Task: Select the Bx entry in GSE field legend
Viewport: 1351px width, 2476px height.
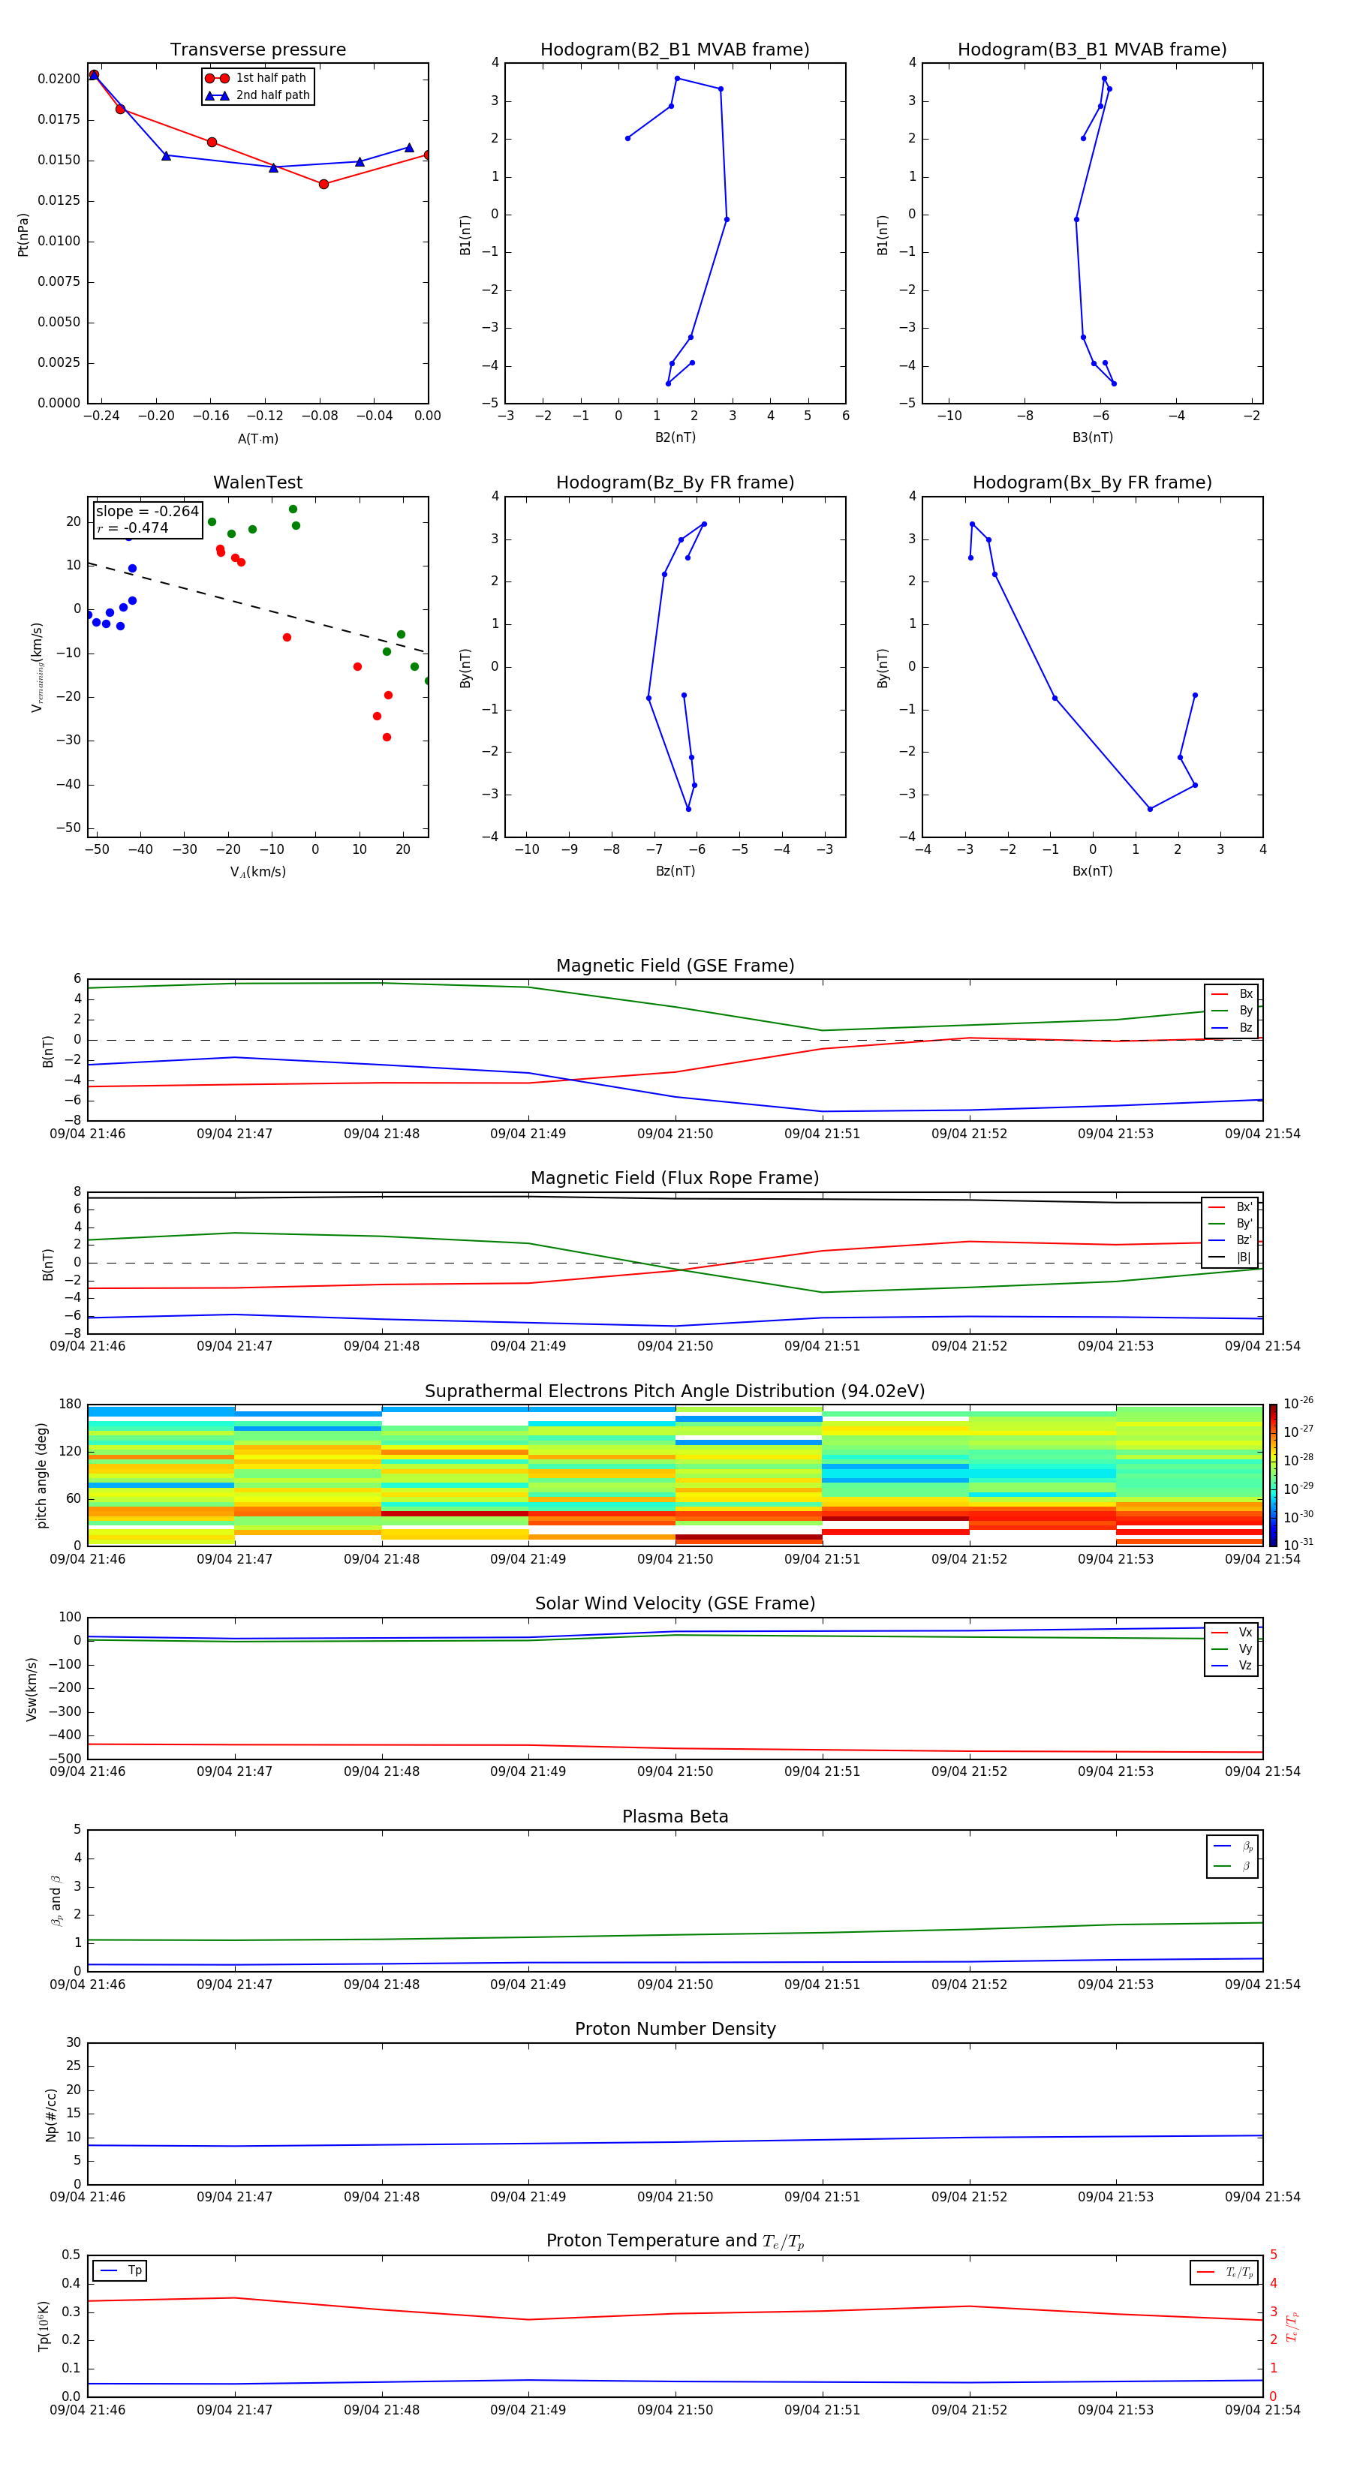Action: [1232, 994]
